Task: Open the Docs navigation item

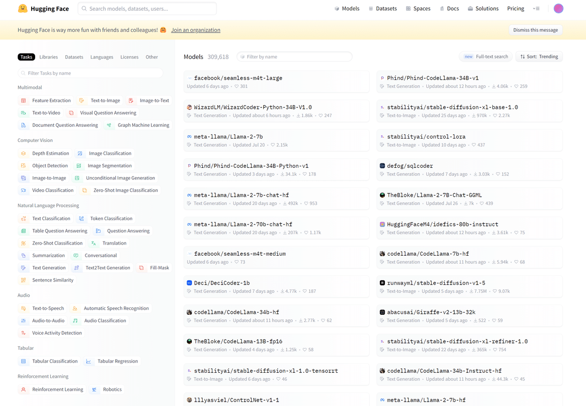Action: tap(449, 8)
